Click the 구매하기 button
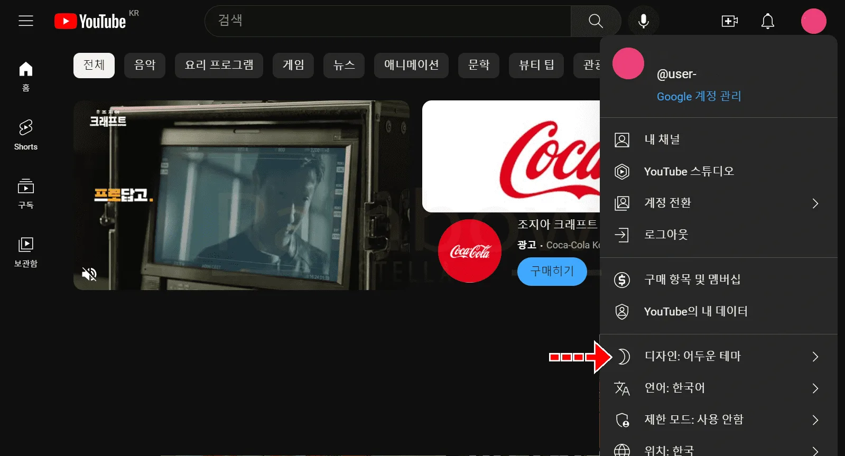Viewport: 845px width, 456px height. point(552,271)
